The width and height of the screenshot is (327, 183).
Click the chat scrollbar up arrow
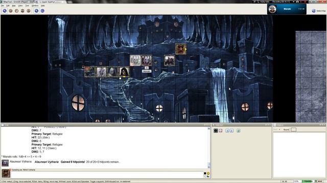[x=209, y=129]
